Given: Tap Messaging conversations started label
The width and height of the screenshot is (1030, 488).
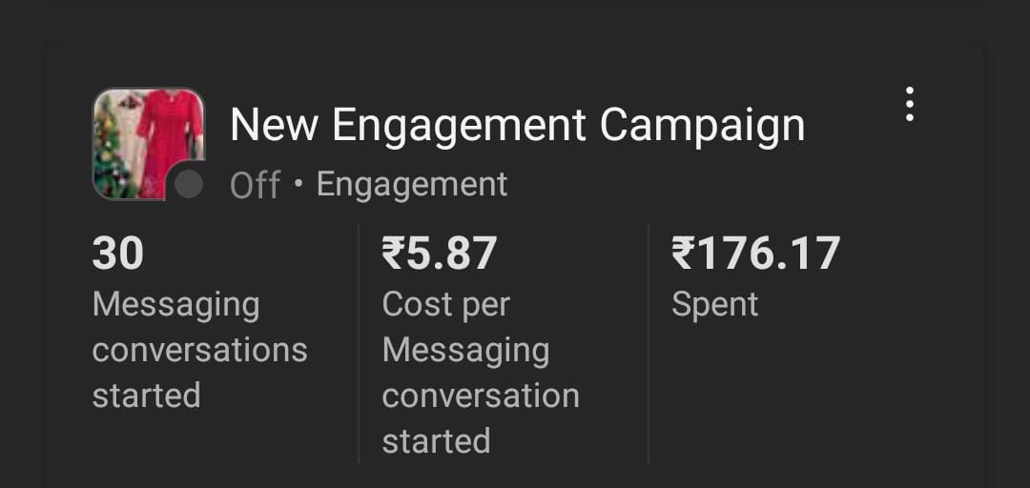Looking at the screenshot, I should point(199,350).
